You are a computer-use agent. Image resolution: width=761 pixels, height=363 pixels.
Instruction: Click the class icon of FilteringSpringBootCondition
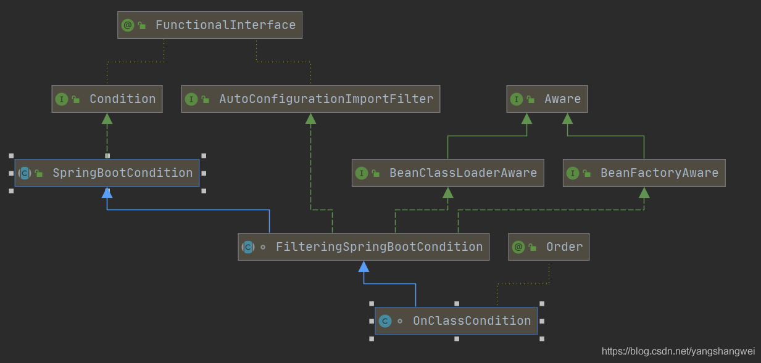248,247
